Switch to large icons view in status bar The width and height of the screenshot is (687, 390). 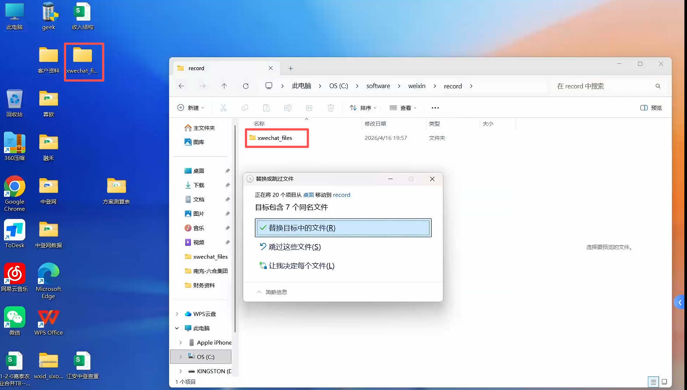pos(664,382)
